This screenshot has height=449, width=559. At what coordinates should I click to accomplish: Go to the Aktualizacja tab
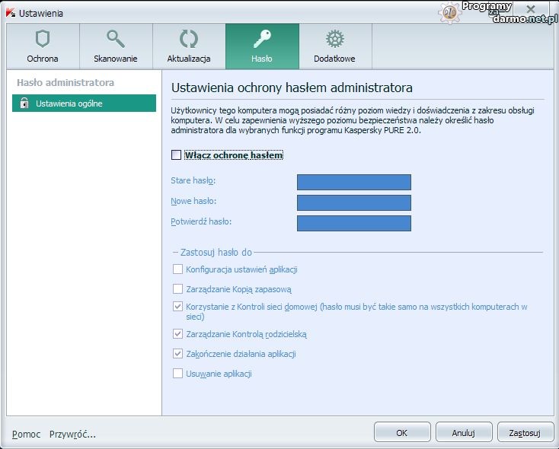tap(189, 46)
